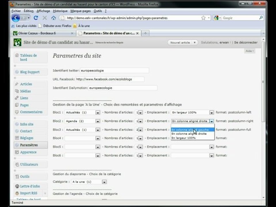Open the 'À la une' feed bookmark
The width and height of the screenshot is (276, 207).
tap(82, 26)
